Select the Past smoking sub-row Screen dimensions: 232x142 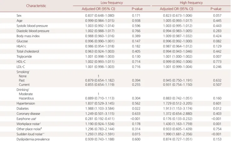[x=21, y=80]
